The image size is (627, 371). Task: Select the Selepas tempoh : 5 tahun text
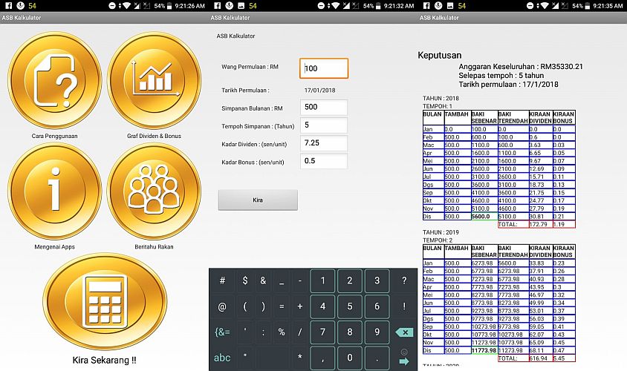click(501, 76)
